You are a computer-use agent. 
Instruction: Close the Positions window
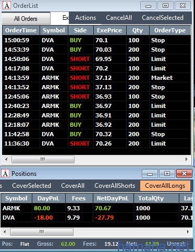tap(184, 173)
